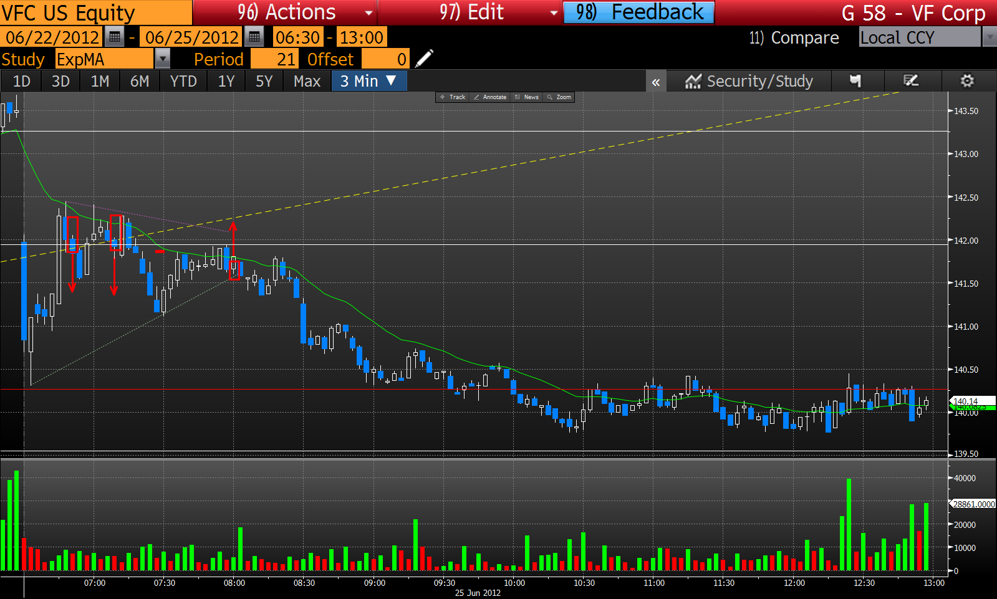997x599 pixels.
Task: Click the 98) Feedback button
Action: (x=639, y=12)
